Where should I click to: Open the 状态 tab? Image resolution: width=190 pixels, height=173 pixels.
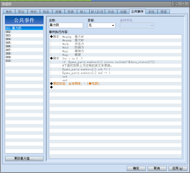click(111, 12)
